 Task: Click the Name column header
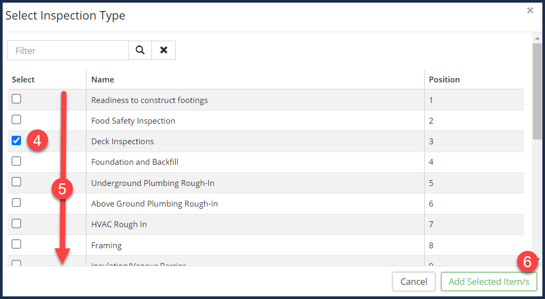103,80
